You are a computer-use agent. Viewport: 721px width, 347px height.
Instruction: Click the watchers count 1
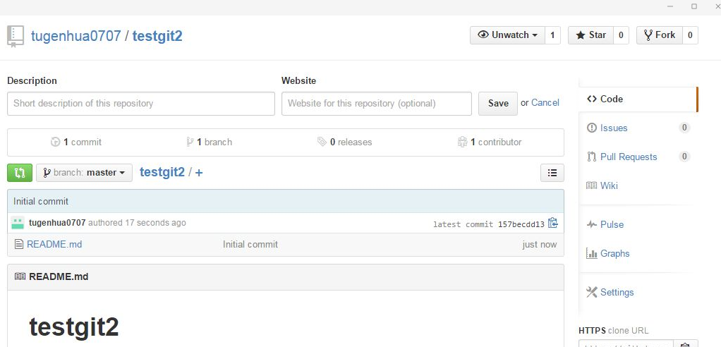pyautogui.click(x=552, y=35)
